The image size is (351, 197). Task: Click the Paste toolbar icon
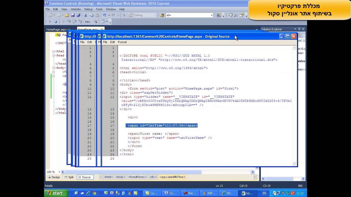97,15
